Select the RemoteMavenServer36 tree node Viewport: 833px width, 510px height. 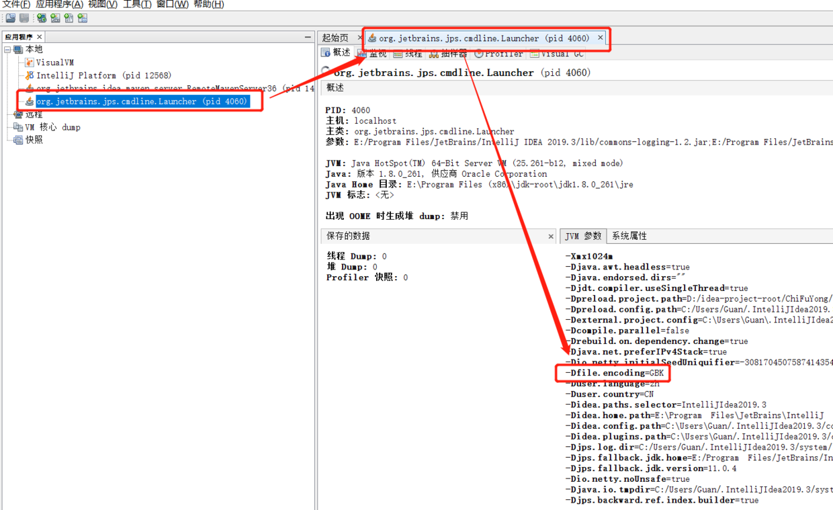[x=175, y=88]
